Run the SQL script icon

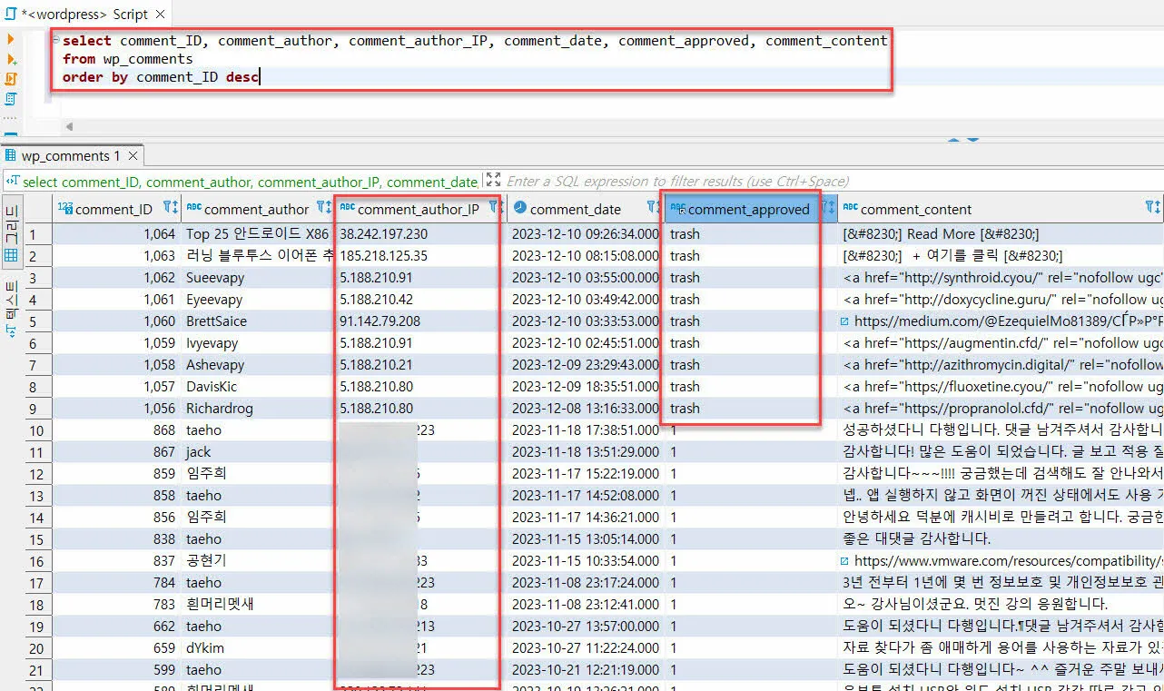[x=11, y=79]
